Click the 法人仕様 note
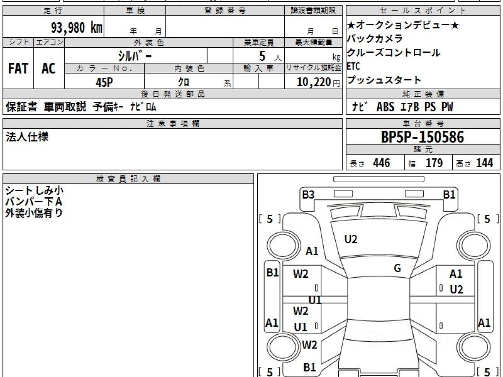 point(27,137)
